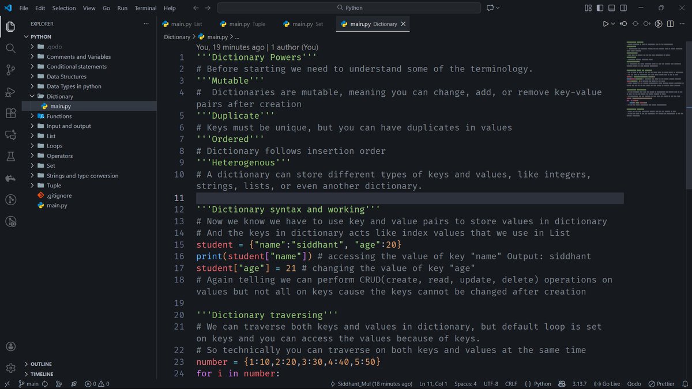Open the Accounts icon in activity bar
Screen dimensions: 692x389
pos(10,346)
